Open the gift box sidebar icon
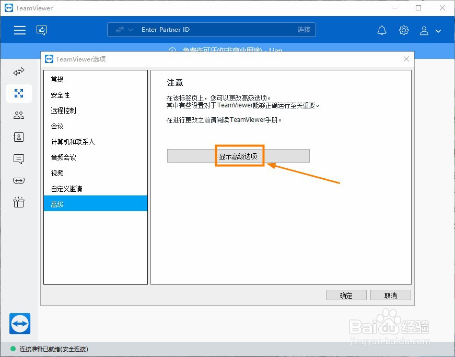This screenshot has width=455, height=357. [19, 202]
